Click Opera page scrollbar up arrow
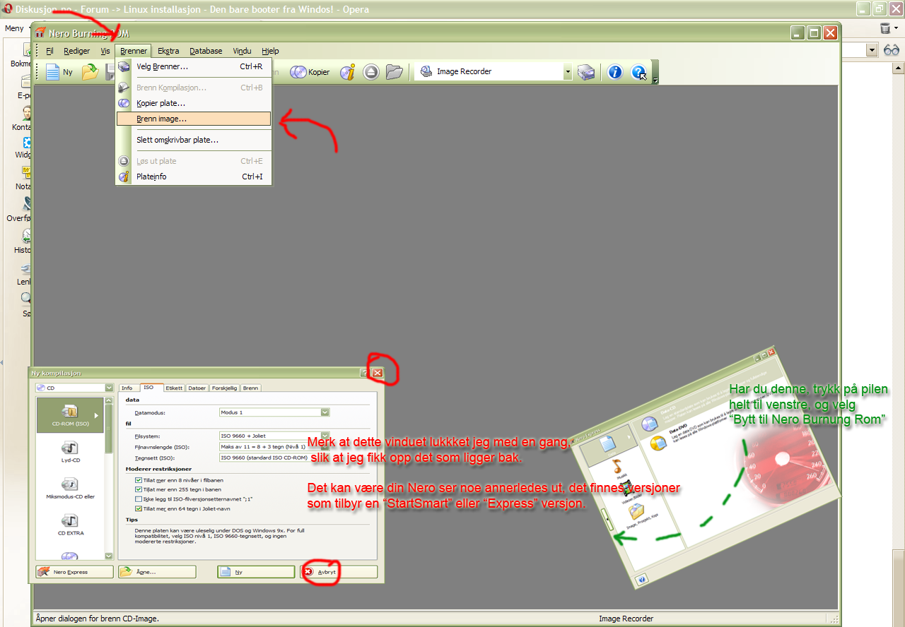This screenshot has height=627, width=905. (898, 67)
